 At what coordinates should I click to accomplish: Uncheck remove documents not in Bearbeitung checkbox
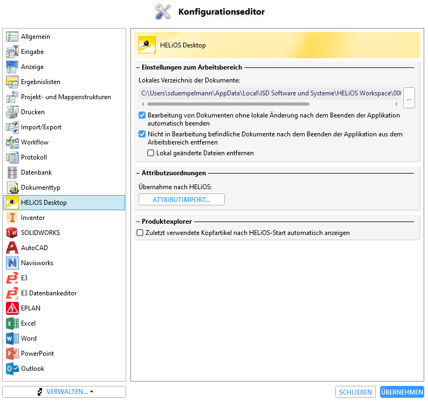[x=142, y=134]
